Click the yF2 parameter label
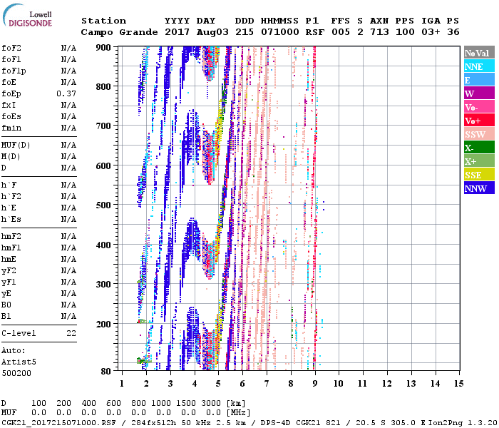Viewport: 499px width, 428px height. point(9,270)
